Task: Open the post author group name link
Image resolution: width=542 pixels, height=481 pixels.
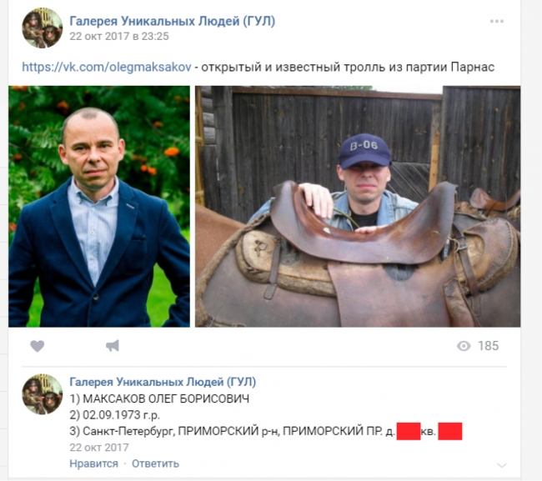Action: coord(172,21)
